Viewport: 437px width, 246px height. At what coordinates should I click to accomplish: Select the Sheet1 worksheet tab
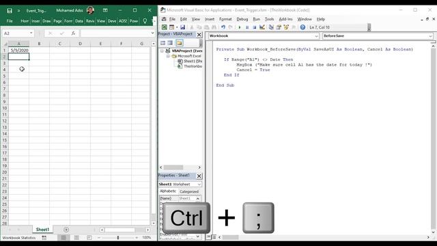[x=42, y=230]
